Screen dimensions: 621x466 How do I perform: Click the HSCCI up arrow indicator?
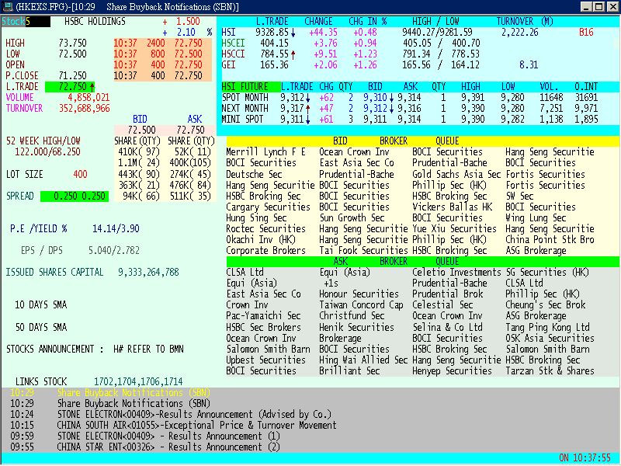tap(293, 54)
